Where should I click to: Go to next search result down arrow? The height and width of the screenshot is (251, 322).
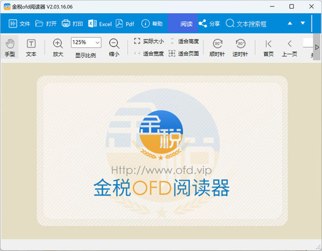tap(302, 23)
